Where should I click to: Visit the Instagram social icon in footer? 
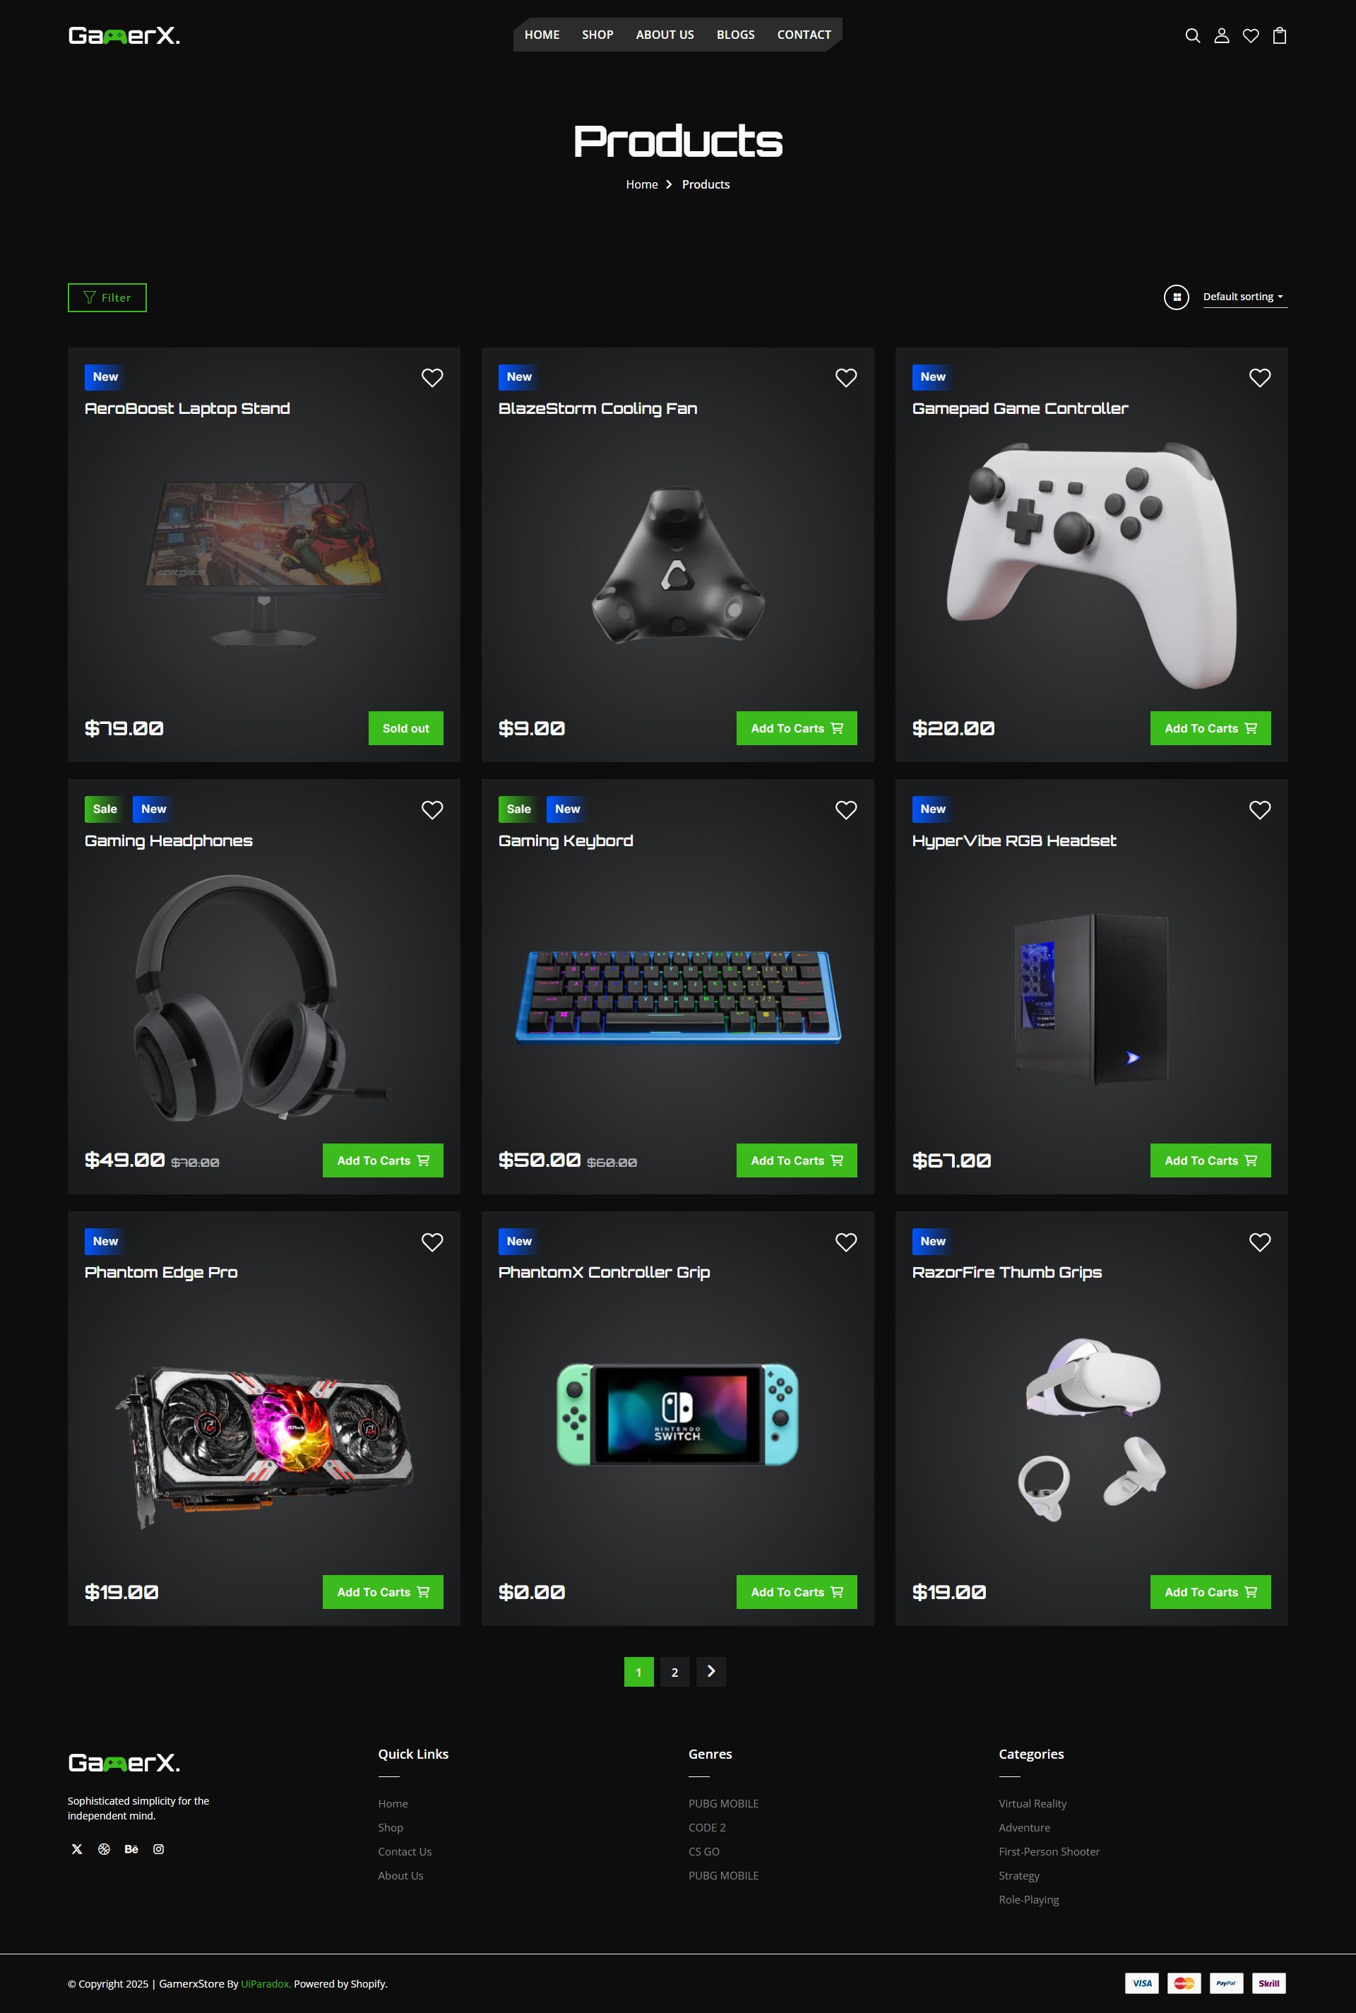(x=158, y=1848)
